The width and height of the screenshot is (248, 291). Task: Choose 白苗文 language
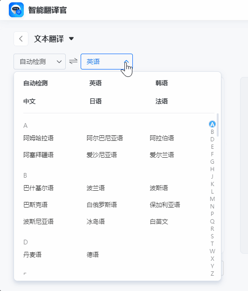[159, 222]
